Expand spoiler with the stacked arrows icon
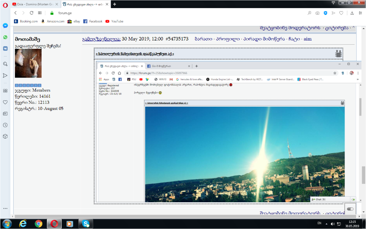Viewport: 366px width, 229px height. tap(338, 54)
